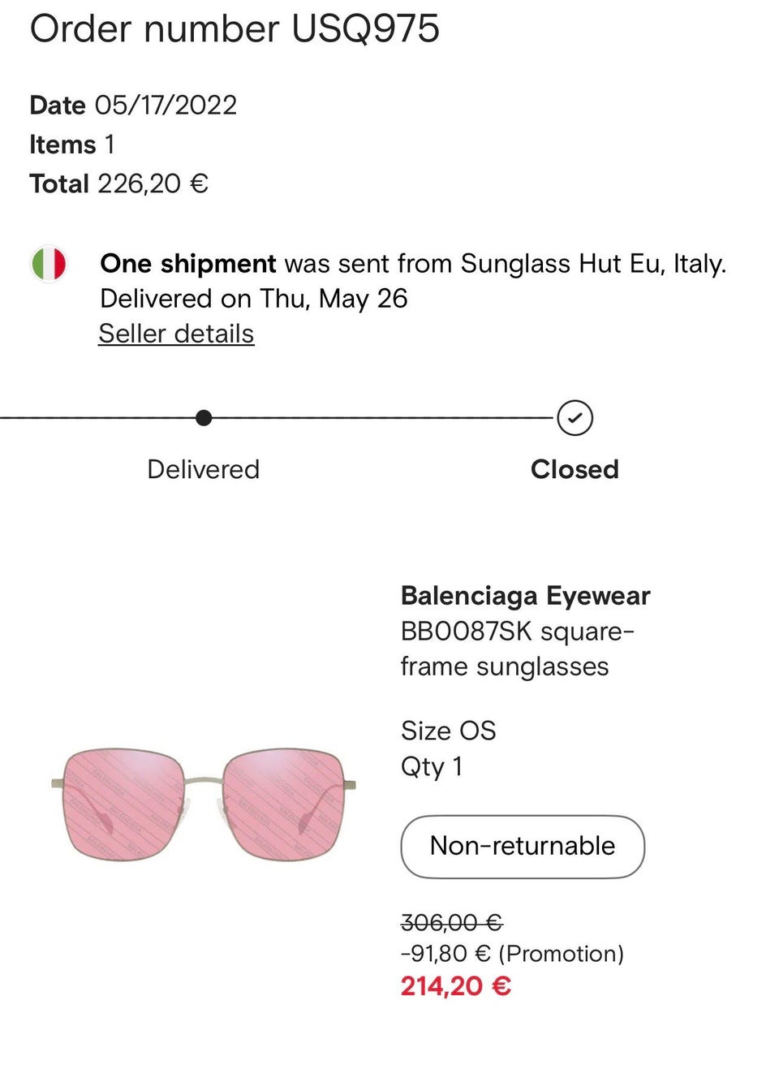Click the Total 226,20 € line
This screenshot has height=1078, width=779.
(119, 183)
